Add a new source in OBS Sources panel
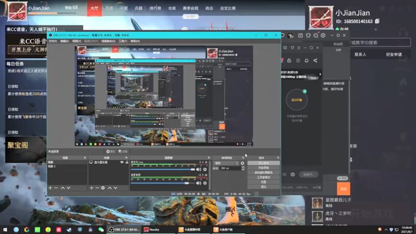Image resolution: width=416 pixels, height=234 pixels. coord(92,188)
